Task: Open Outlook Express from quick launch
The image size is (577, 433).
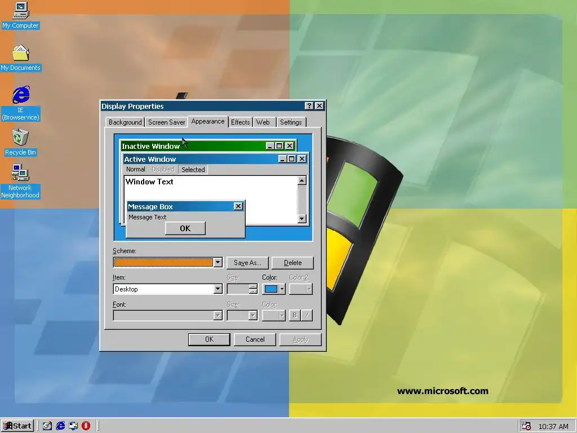Action: click(x=73, y=426)
